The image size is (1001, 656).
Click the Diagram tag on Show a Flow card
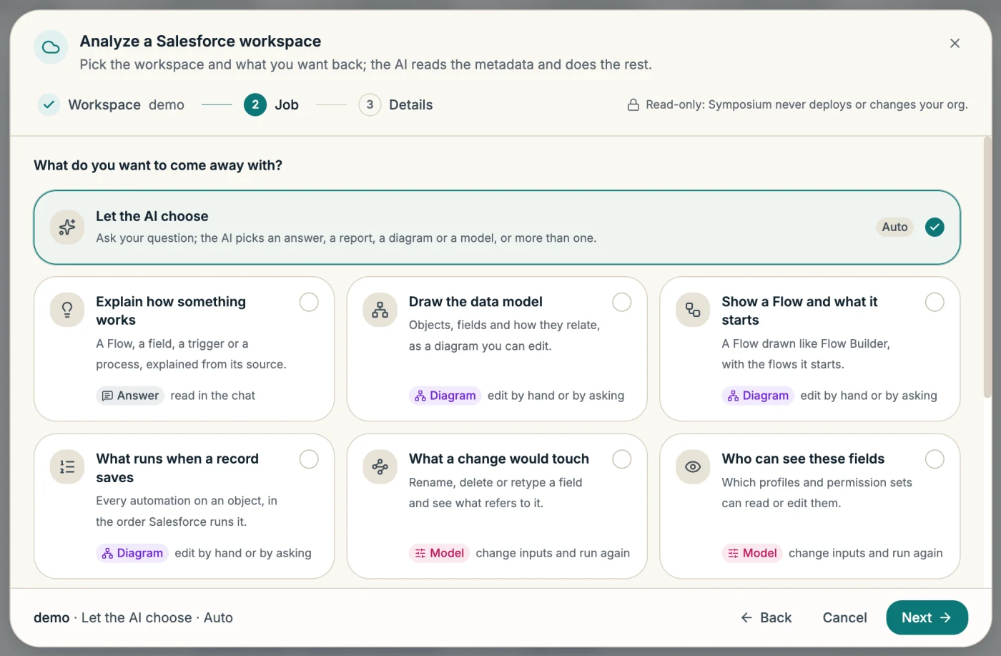[758, 396]
